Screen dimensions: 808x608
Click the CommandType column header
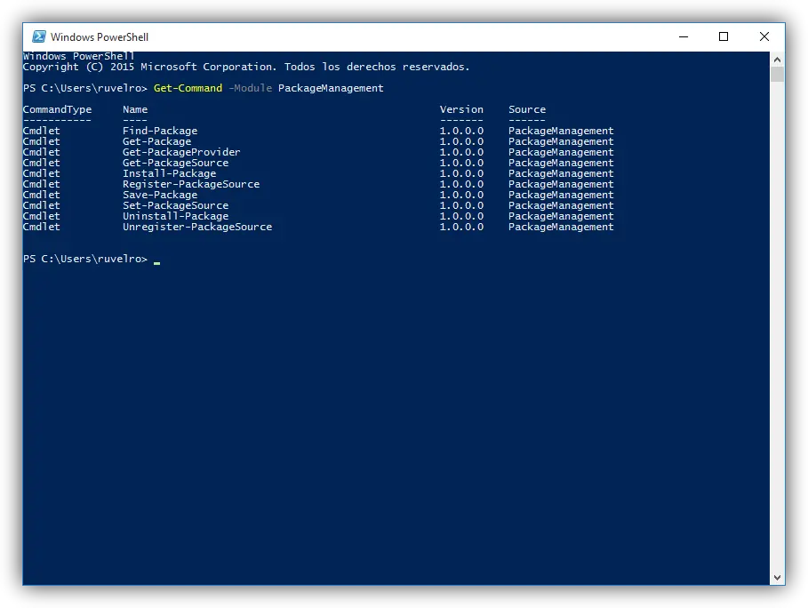point(57,109)
